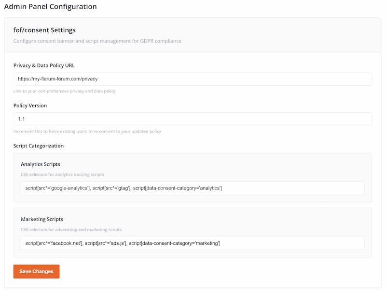Focus the Privacy & Data Policy URL field

point(193,79)
